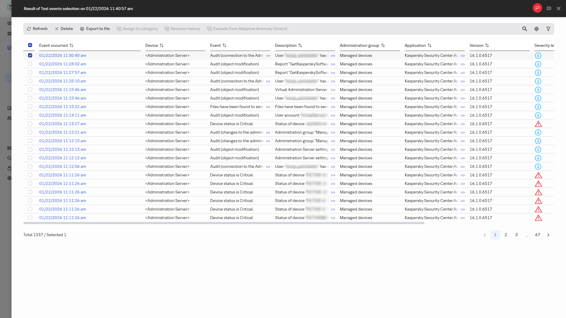The width and height of the screenshot is (566, 318).
Task: Click the red feedback flag icon
Action: pyautogui.click(x=537, y=8)
